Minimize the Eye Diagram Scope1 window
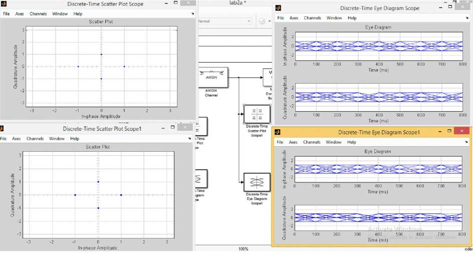The width and height of the screenshot is (473, 254). pyautogui.click(x=440, y=132)
